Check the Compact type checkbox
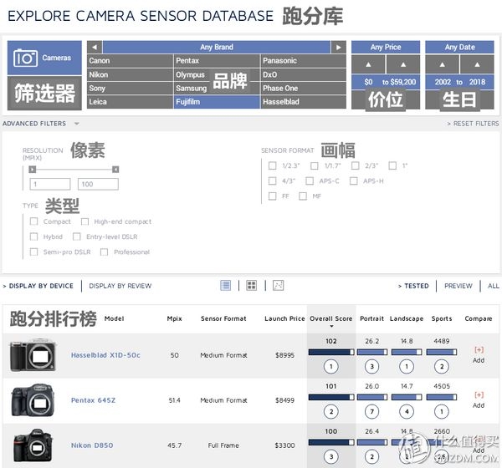The height and width of the screenshot is (468, 502). click(x=33, y=221)
